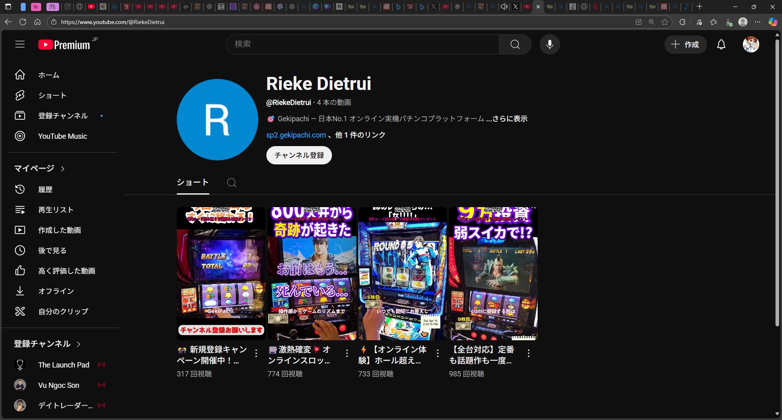Click the Rieke Dietrui channel name heading
782x420 pixels.
click(319, 83)
